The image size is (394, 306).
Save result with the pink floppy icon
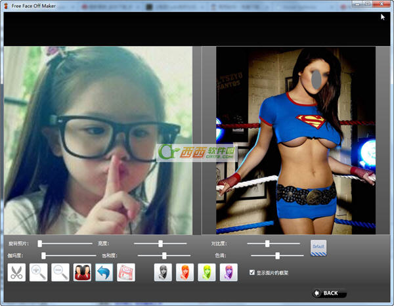tap(126, 273)
